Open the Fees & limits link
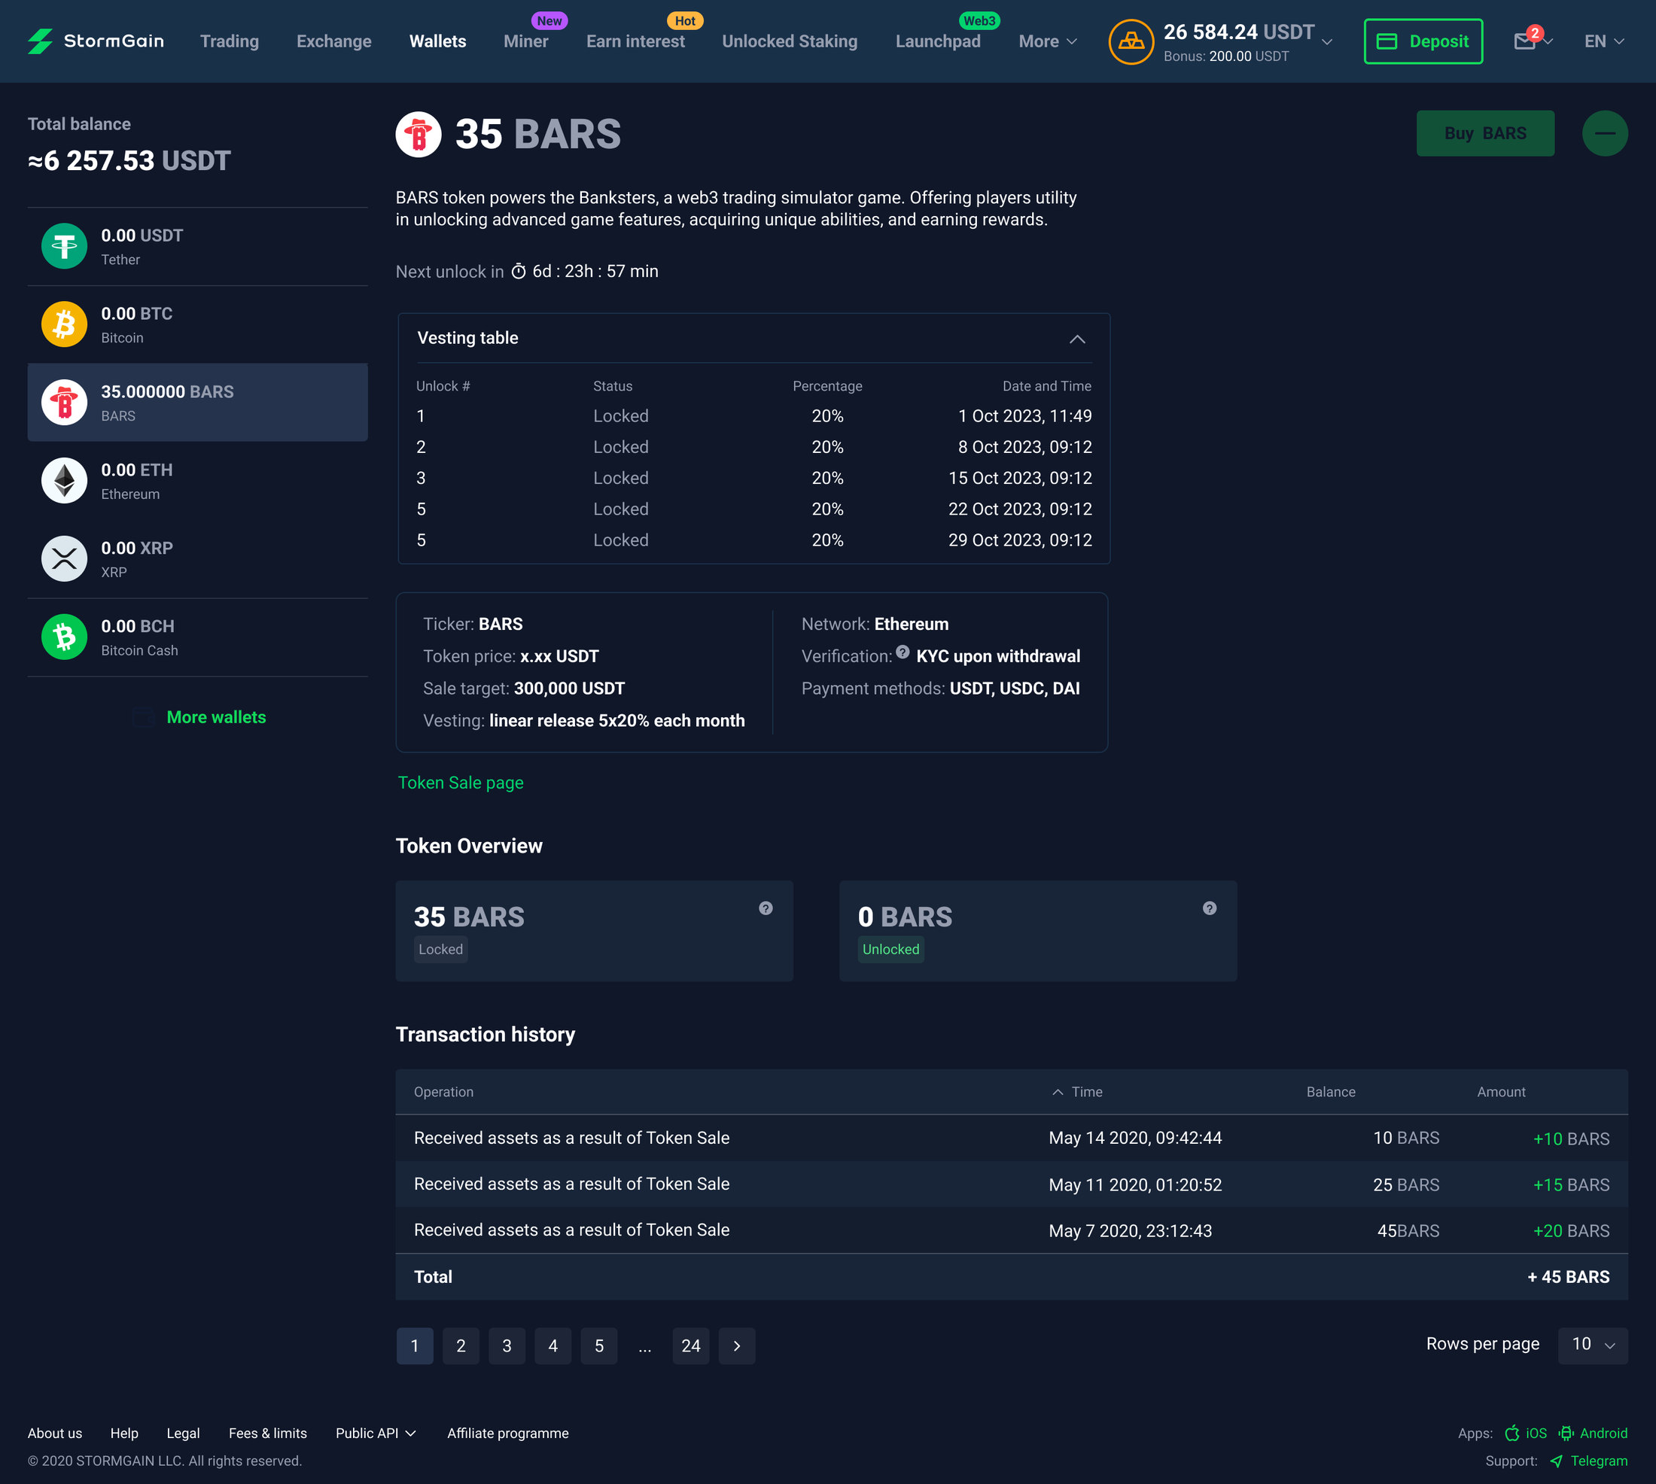 (x=267, y=1433)
